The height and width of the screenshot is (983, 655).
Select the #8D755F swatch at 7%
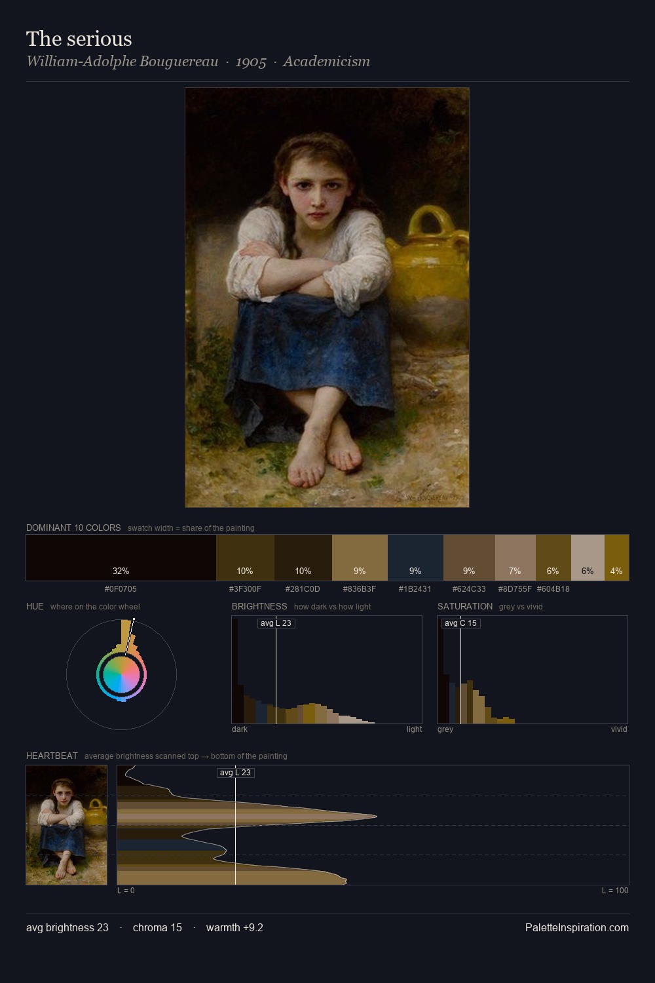point(515,558)
